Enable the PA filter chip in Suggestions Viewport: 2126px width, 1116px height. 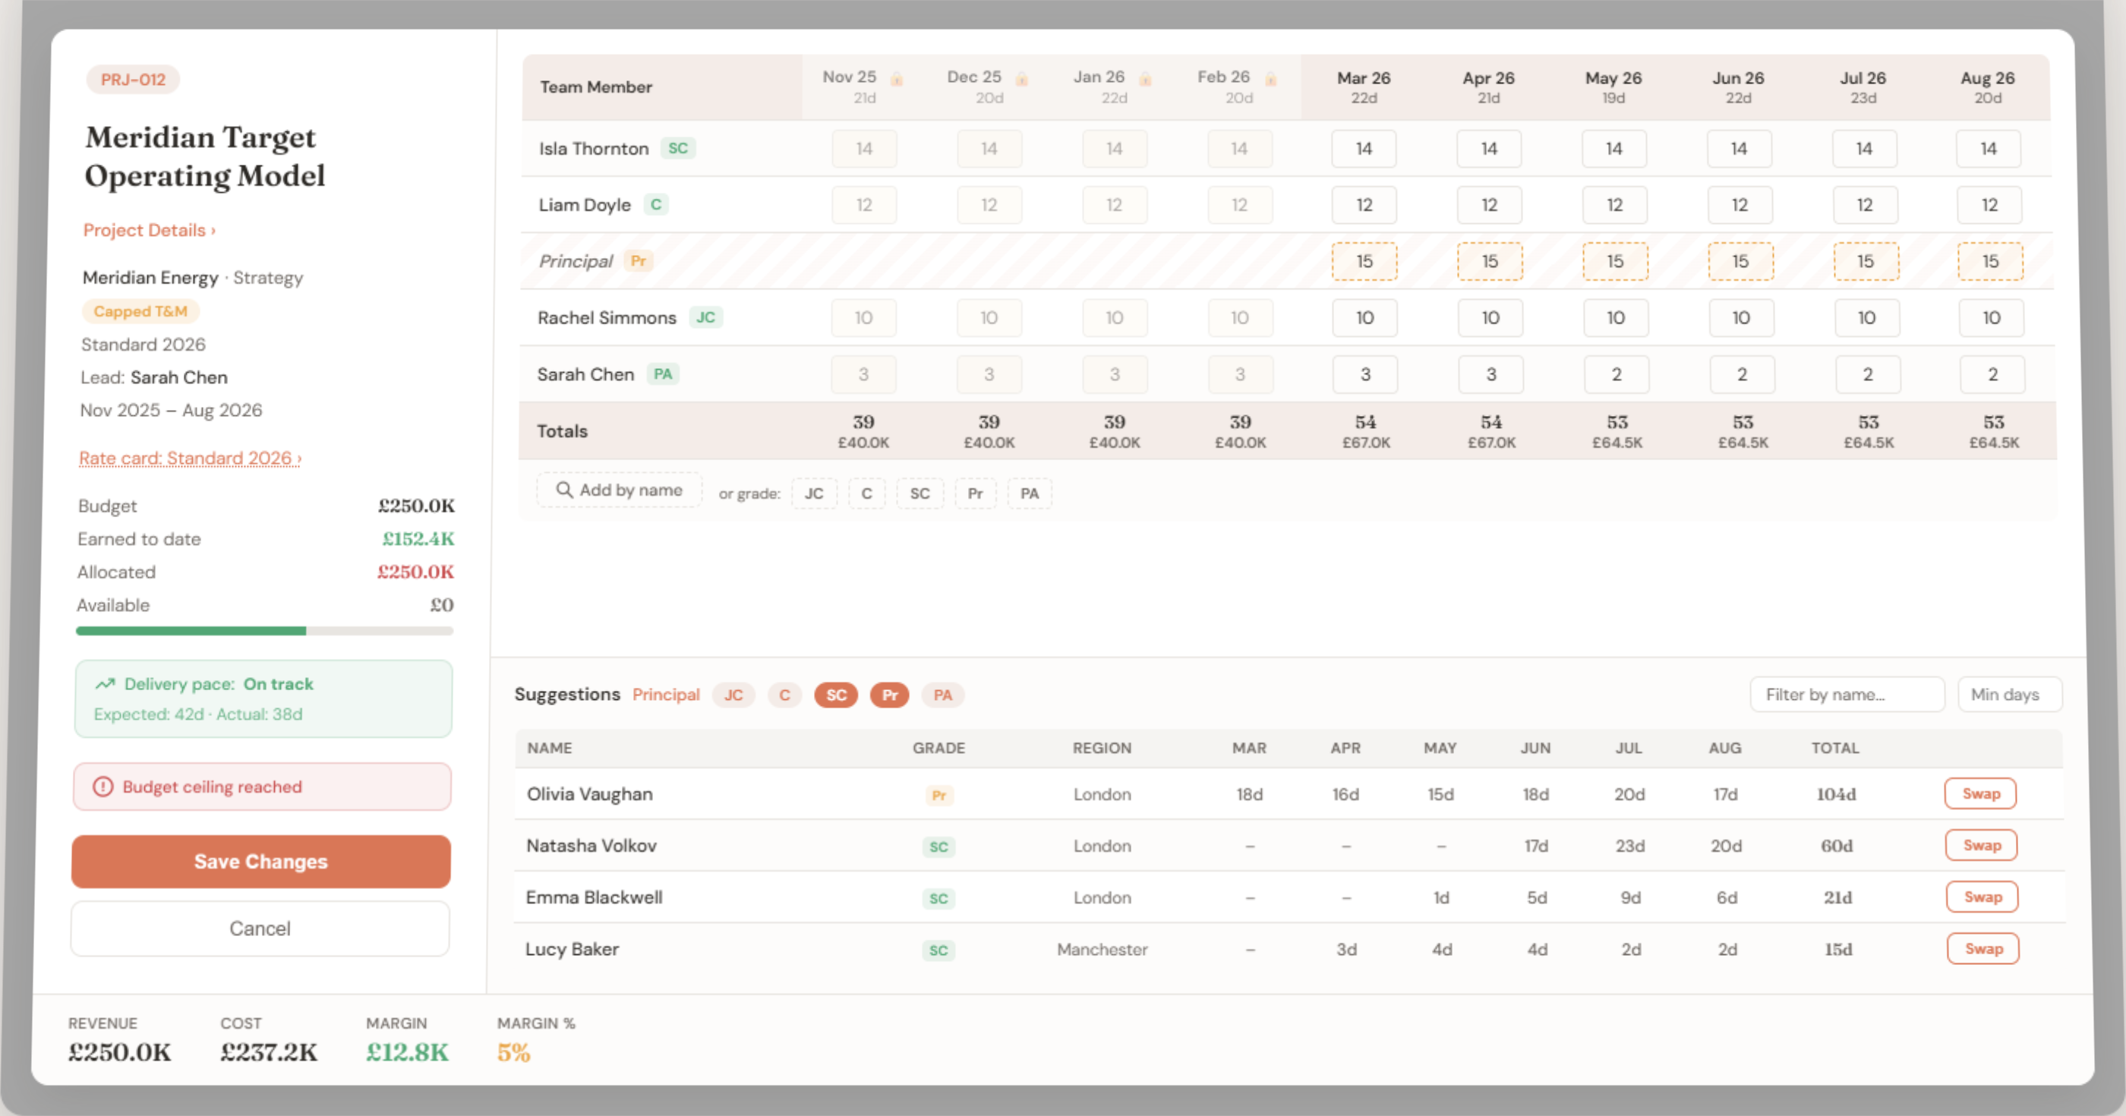(x=942, y=695)
